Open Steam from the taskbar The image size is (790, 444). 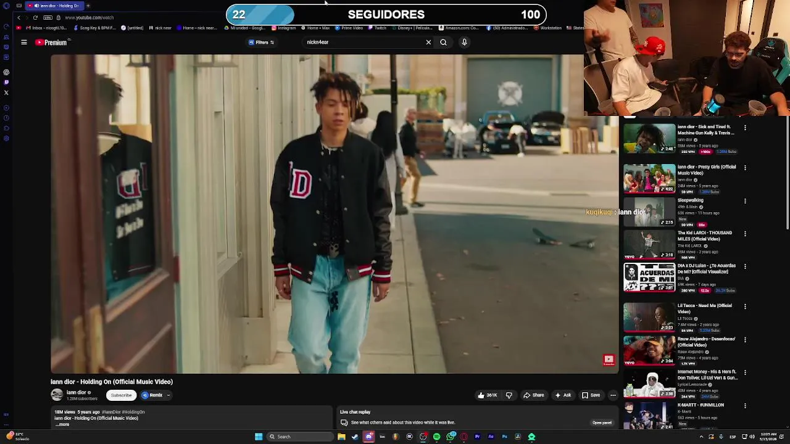pos(355,437)
